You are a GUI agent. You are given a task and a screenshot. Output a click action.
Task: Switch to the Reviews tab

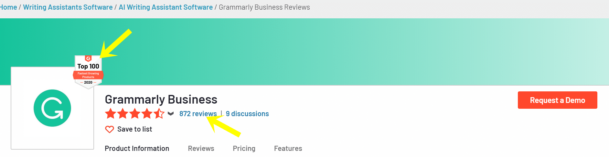coord(201,148)
